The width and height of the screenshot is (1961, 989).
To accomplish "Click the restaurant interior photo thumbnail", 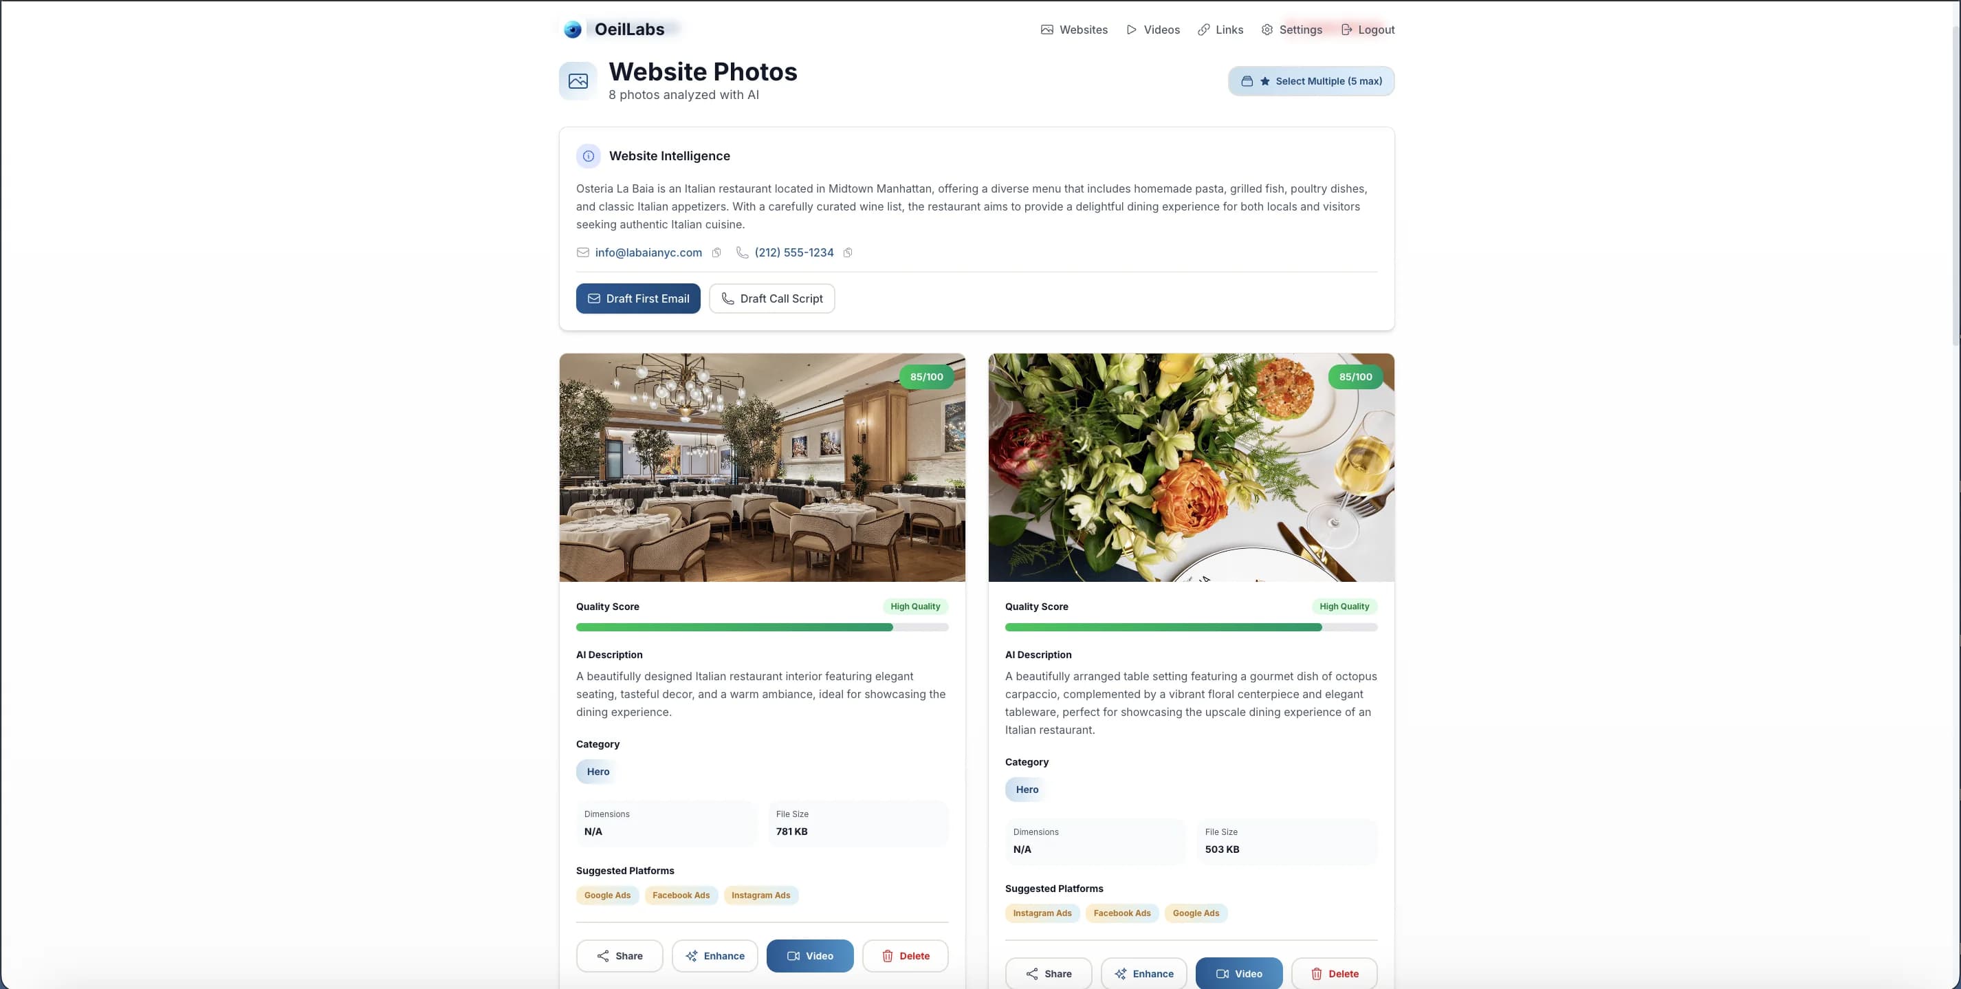I will 762,468.
